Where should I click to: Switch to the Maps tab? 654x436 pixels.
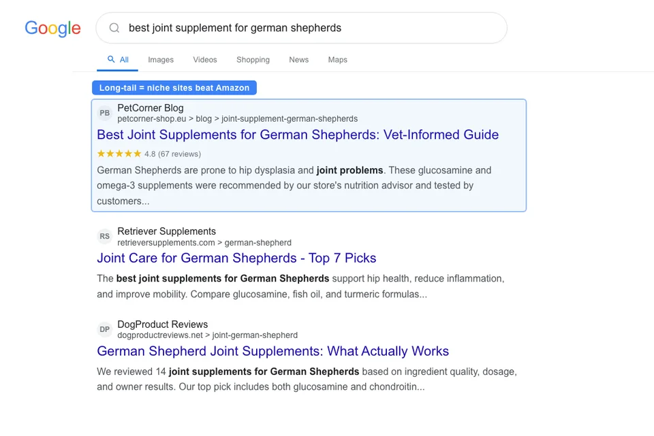(x=337, y=60)
